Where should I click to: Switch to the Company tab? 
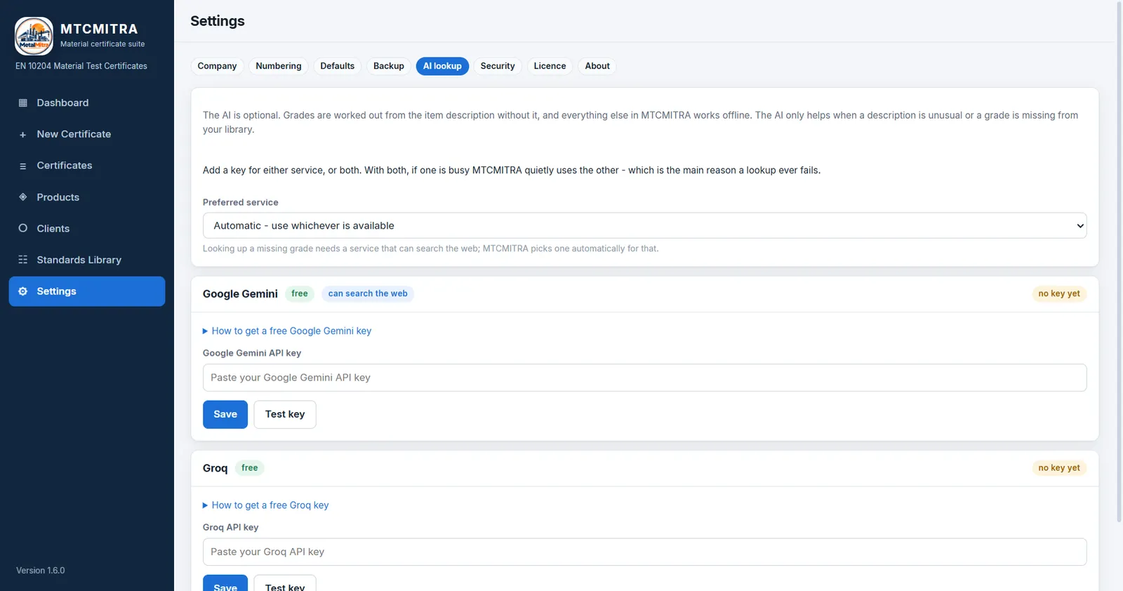tap(217, 66)
